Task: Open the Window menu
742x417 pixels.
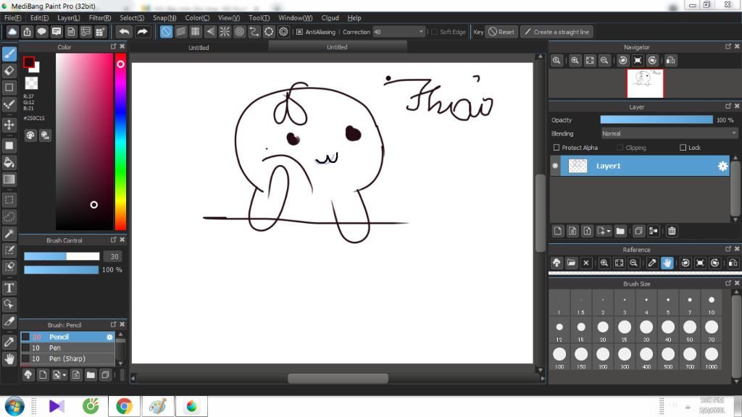Action: point(296,18)
